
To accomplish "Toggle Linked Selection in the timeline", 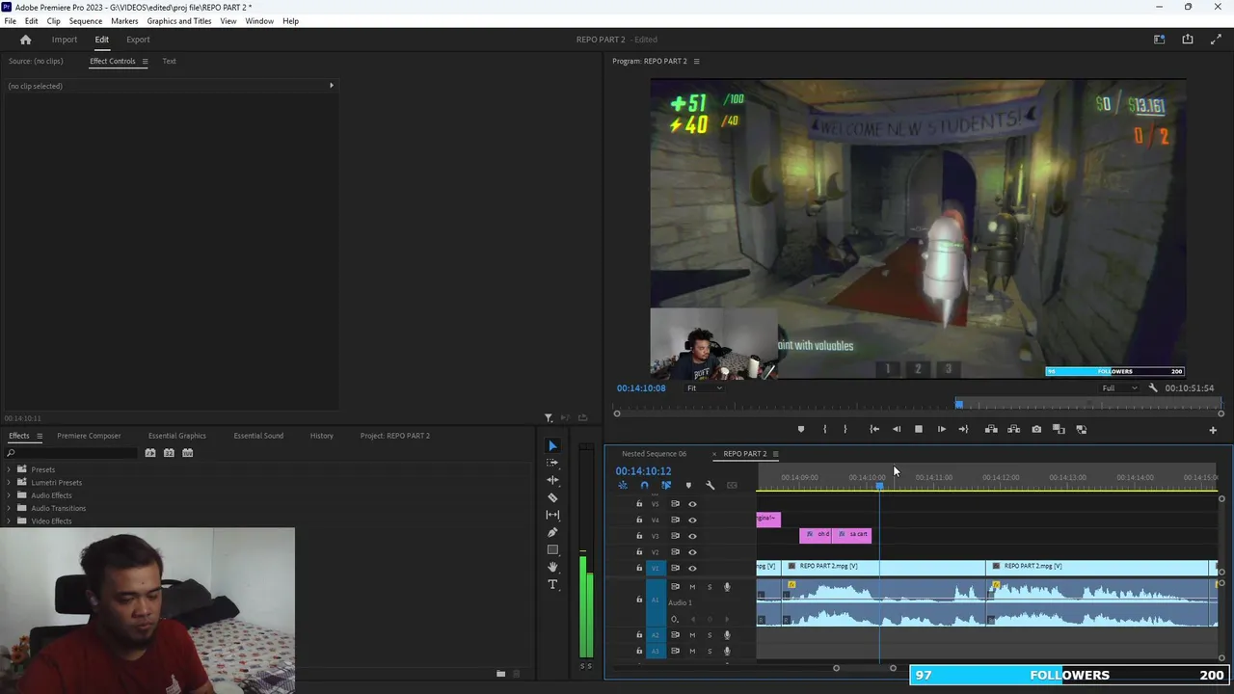I will [x=666, y=485].
